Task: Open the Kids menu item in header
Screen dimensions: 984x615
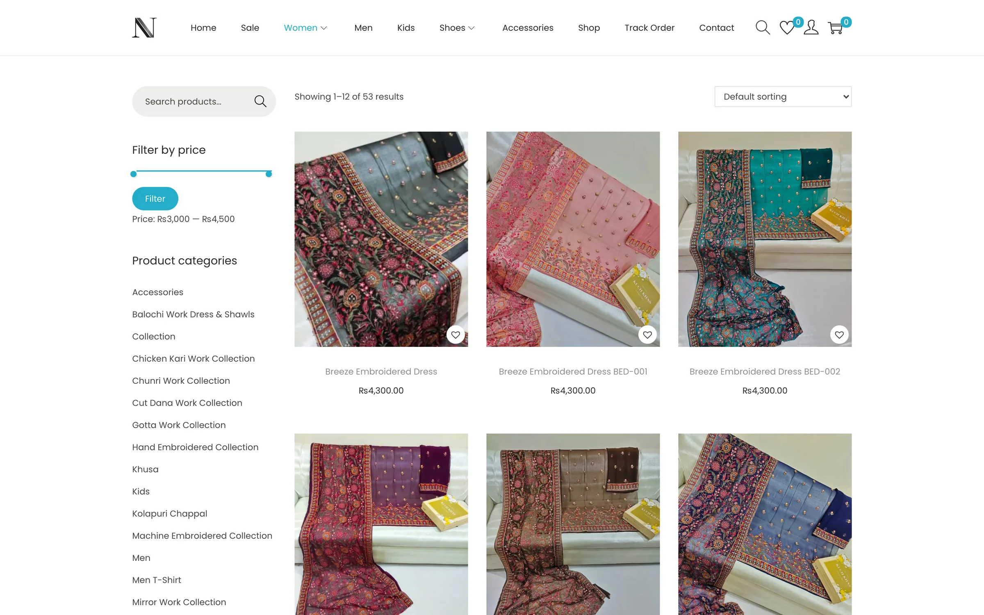Action: pos(406,27)
